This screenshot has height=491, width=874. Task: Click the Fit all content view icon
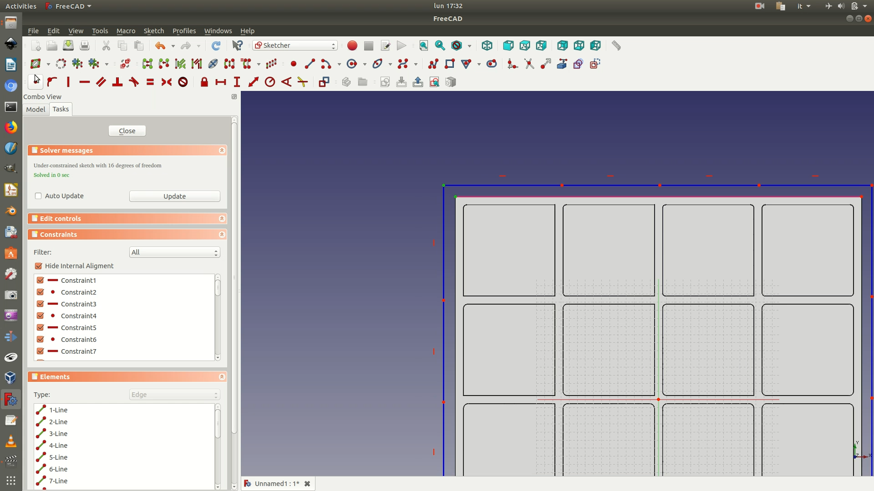click(423, 45)
